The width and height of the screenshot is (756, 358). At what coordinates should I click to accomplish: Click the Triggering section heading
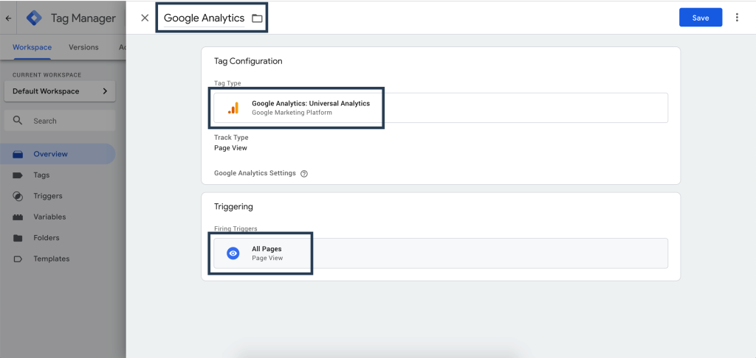coord(233,206)
